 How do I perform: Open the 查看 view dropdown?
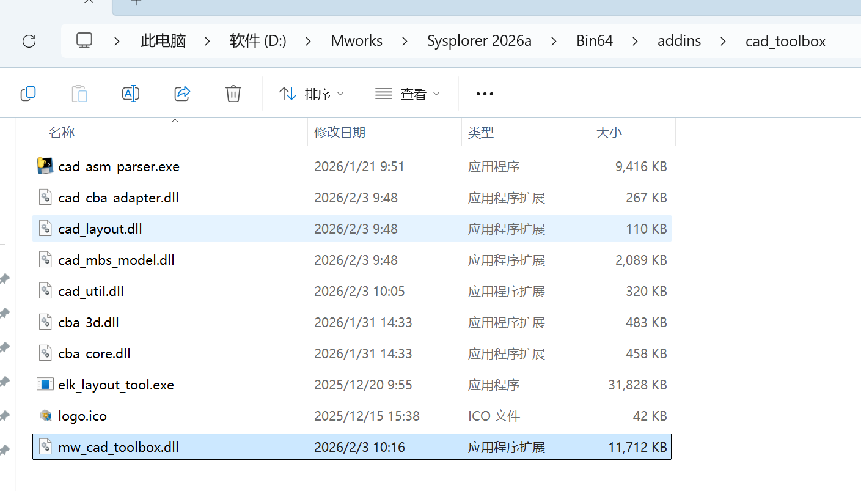(x=408, y=94)
